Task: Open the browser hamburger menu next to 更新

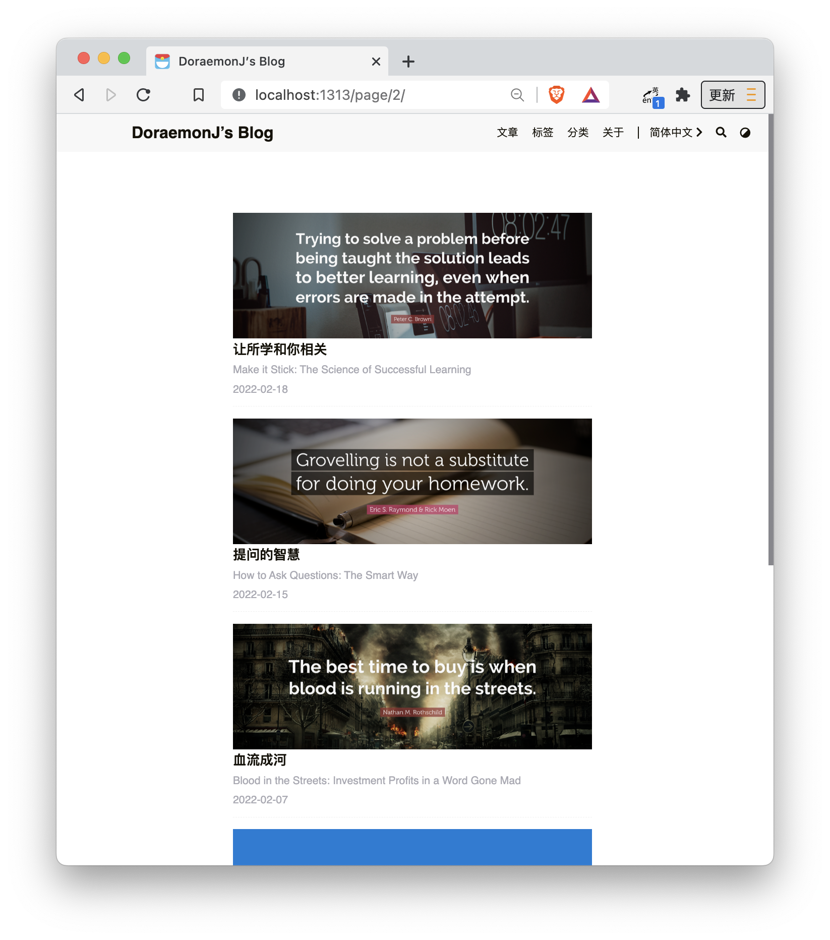Action: point(751,94)
